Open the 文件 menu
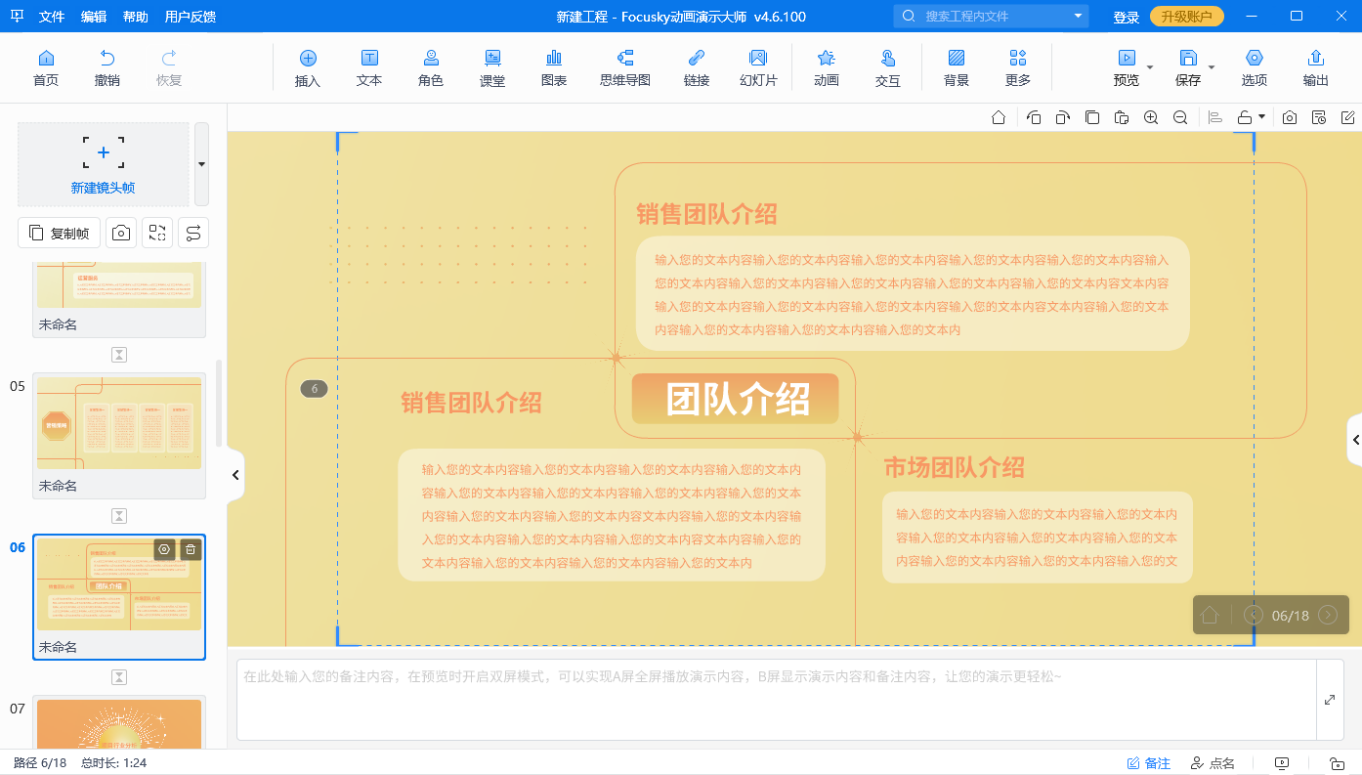Screen dimensions: 1362x775 [52, 17]
